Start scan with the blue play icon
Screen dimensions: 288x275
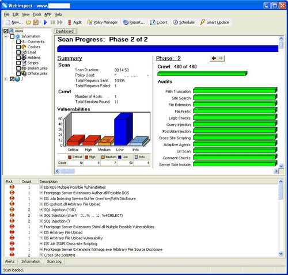click(x=46, y=22)
